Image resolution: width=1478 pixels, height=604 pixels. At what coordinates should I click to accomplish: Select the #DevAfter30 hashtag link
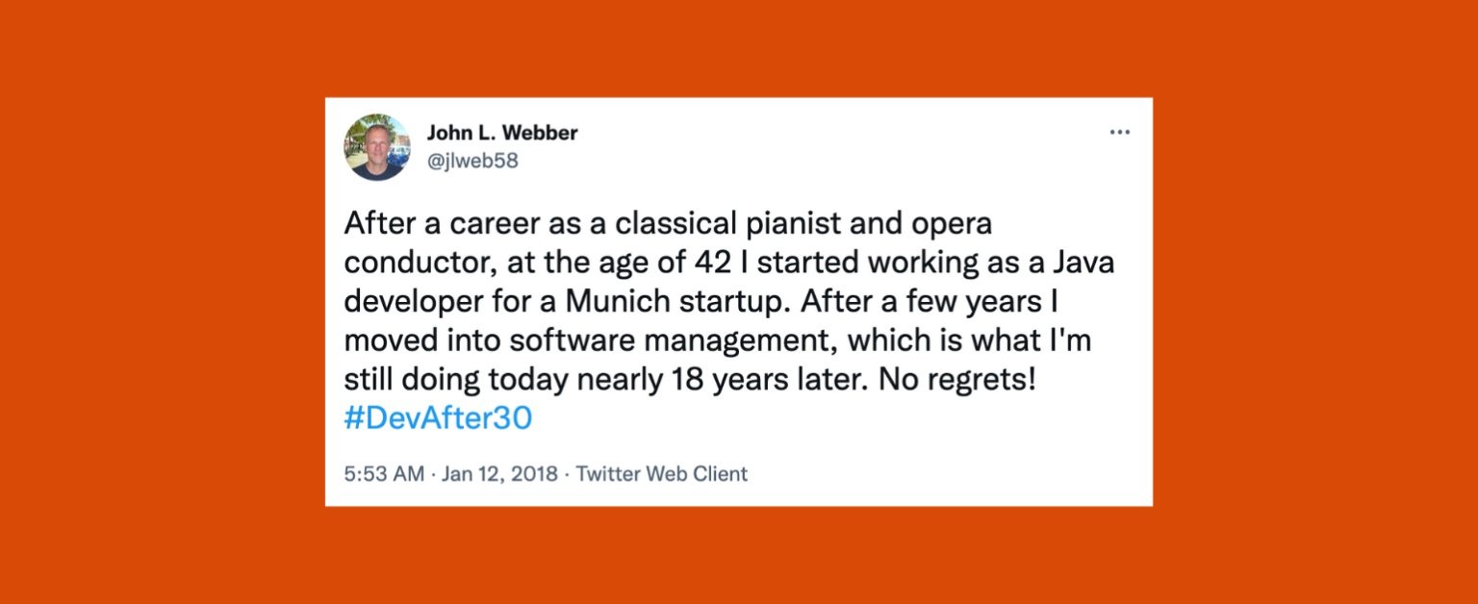coord(438,417)
